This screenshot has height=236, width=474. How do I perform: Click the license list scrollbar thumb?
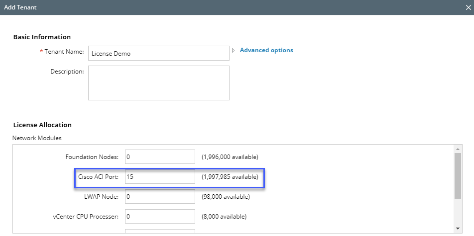click(458, 176)
